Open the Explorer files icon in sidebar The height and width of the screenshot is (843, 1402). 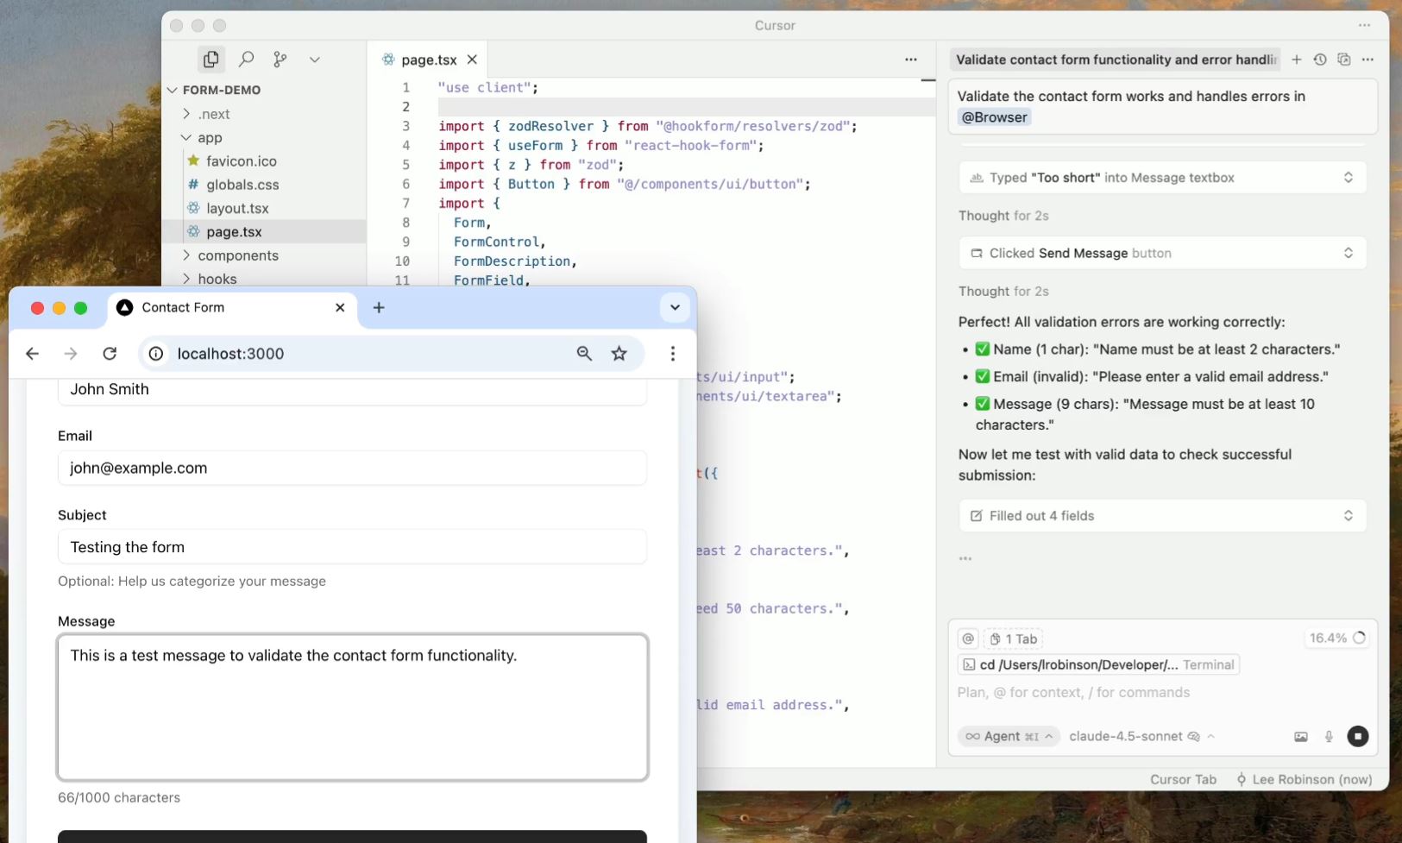[211, 59]
